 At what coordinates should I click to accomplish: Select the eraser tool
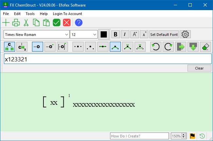tap(205, 47)
